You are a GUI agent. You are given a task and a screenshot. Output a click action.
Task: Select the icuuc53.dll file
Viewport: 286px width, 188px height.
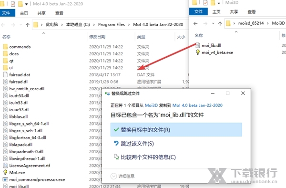click(20, 110)
